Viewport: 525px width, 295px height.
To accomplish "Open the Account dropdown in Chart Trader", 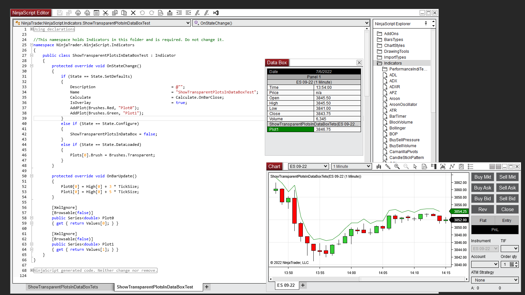I will tap(485, 264).
